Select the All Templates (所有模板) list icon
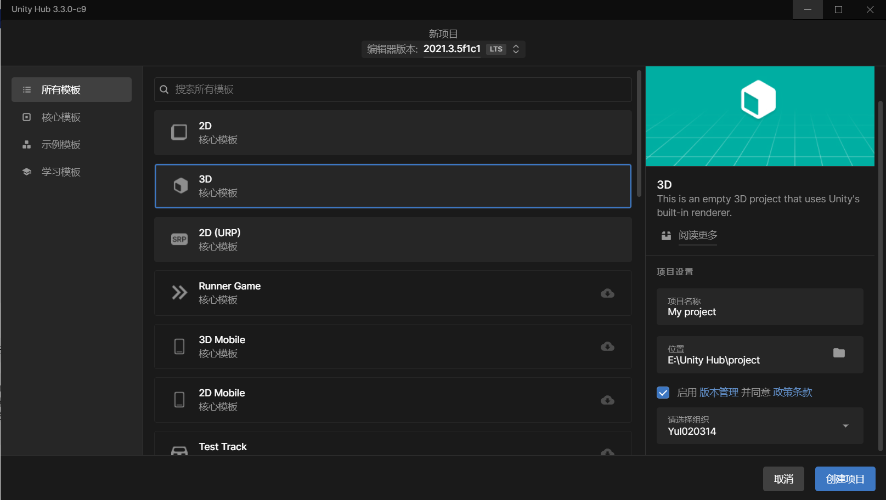 pyautogui.click(x=27, y=90)
